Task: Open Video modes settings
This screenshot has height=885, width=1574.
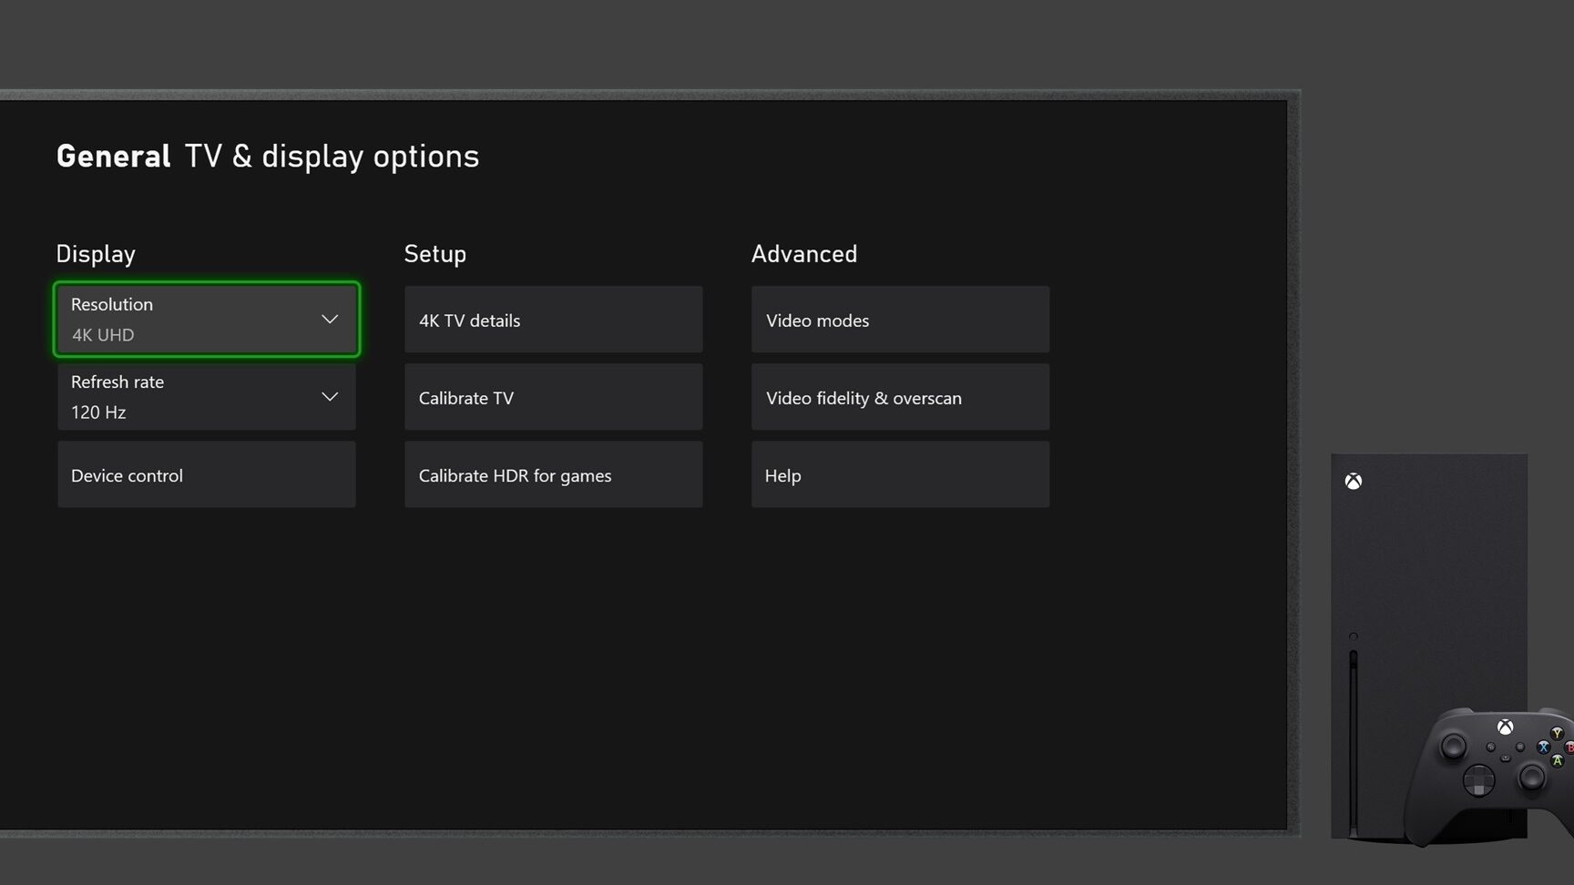Action: point(900,320)
